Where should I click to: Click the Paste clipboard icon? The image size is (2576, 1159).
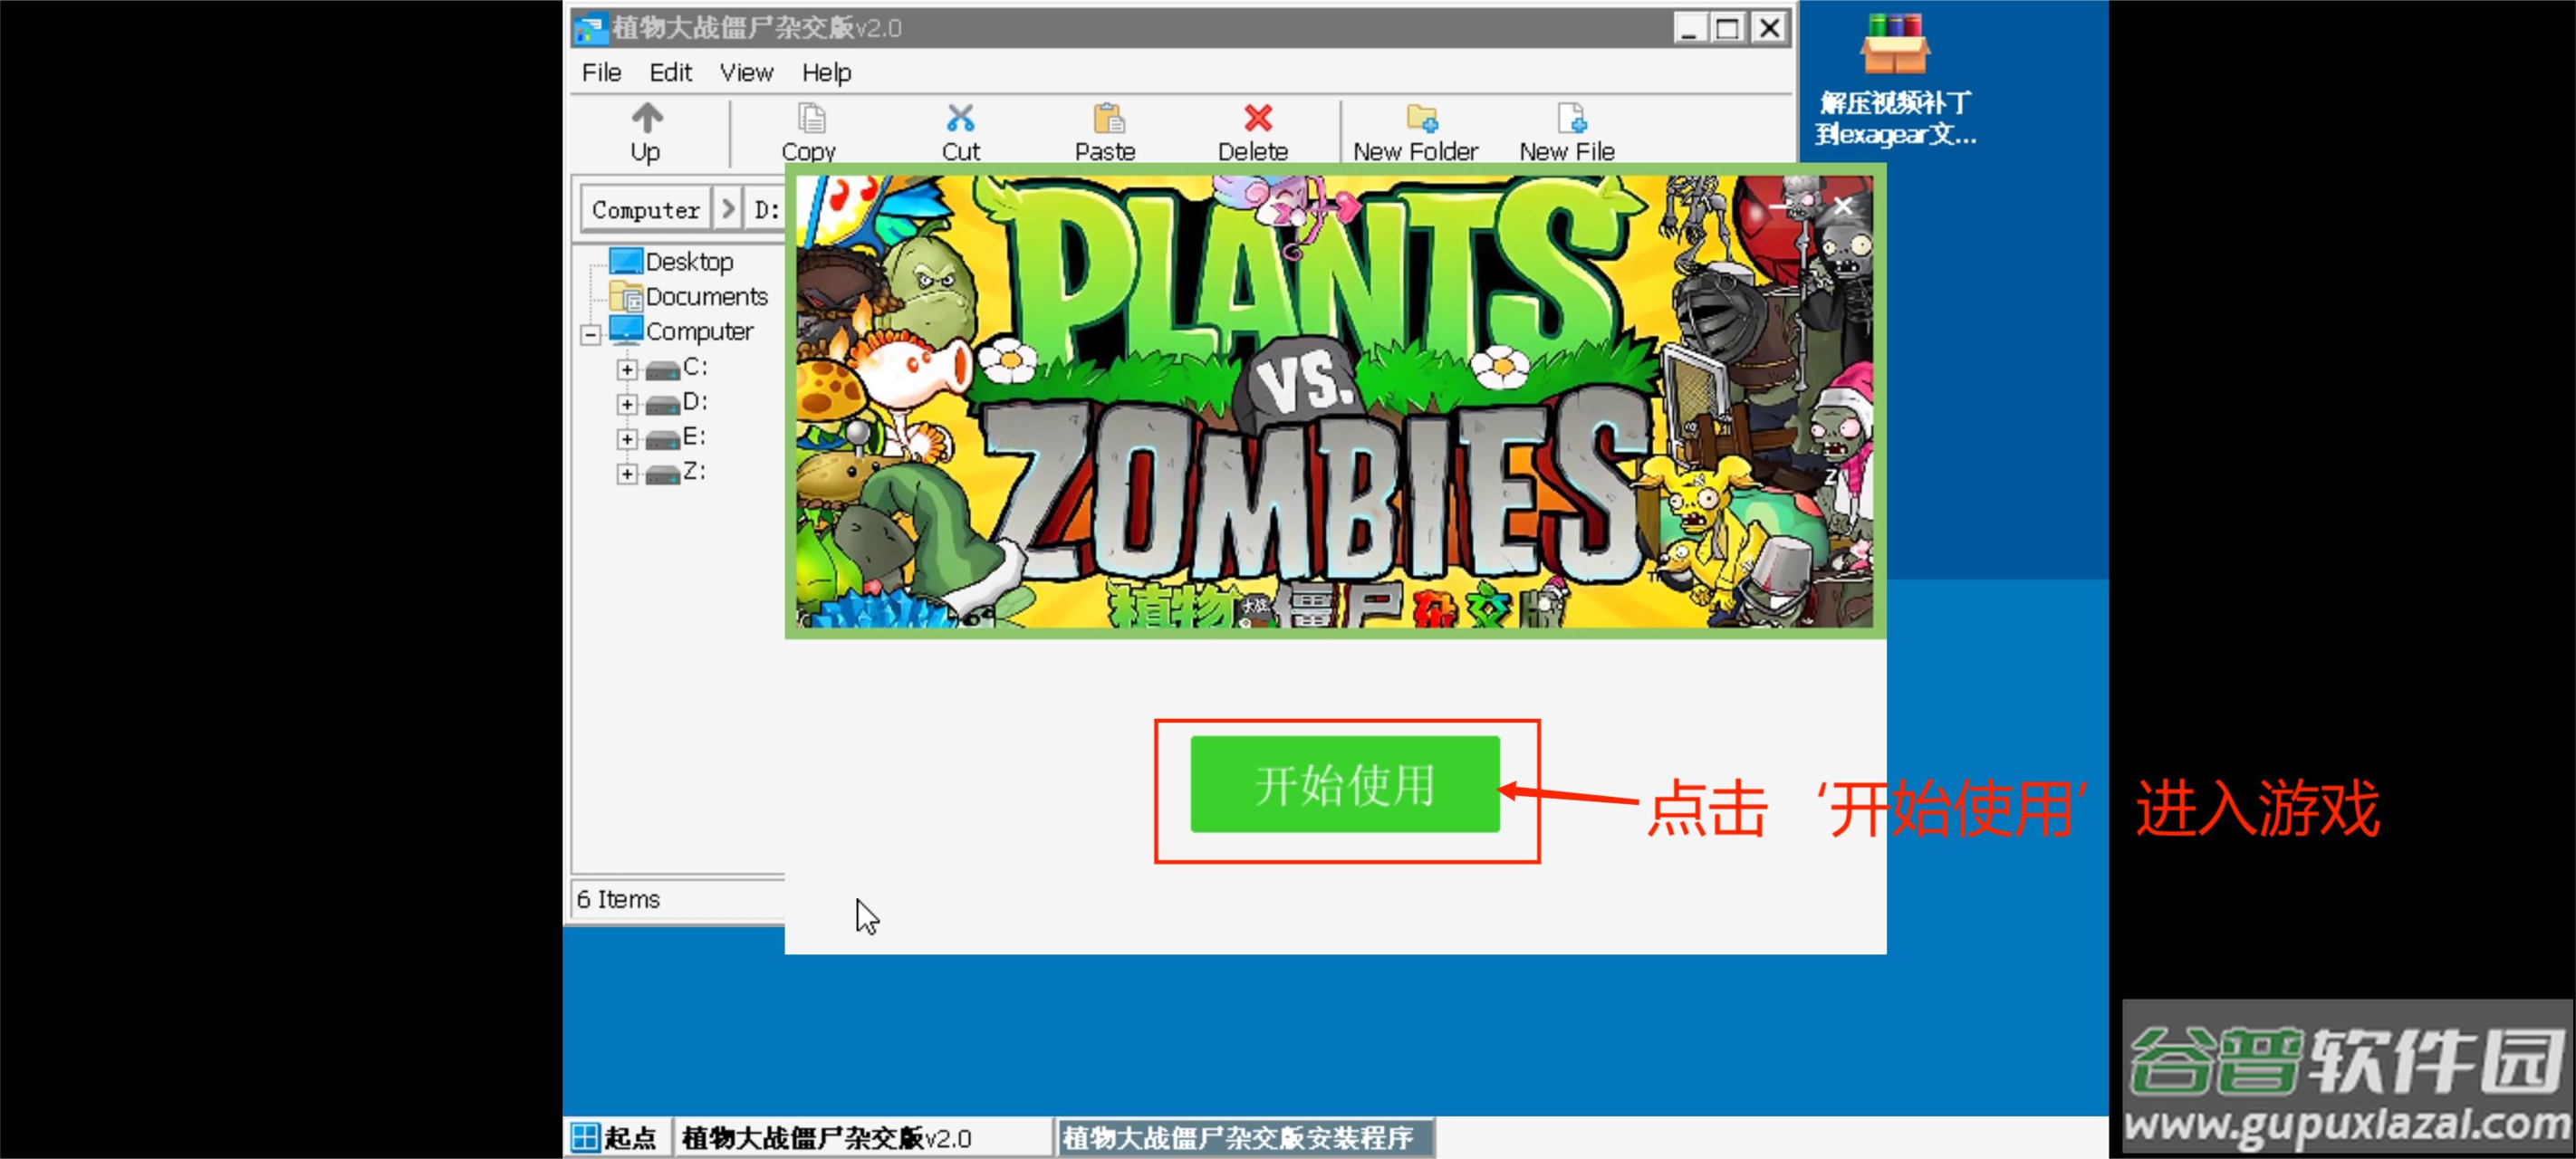pos(1107,119)
